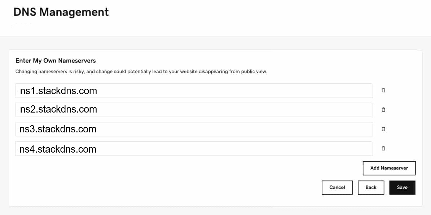
Task: Focus the ns1.stackdns.com nameserver field
Action: tap(194, 91)
